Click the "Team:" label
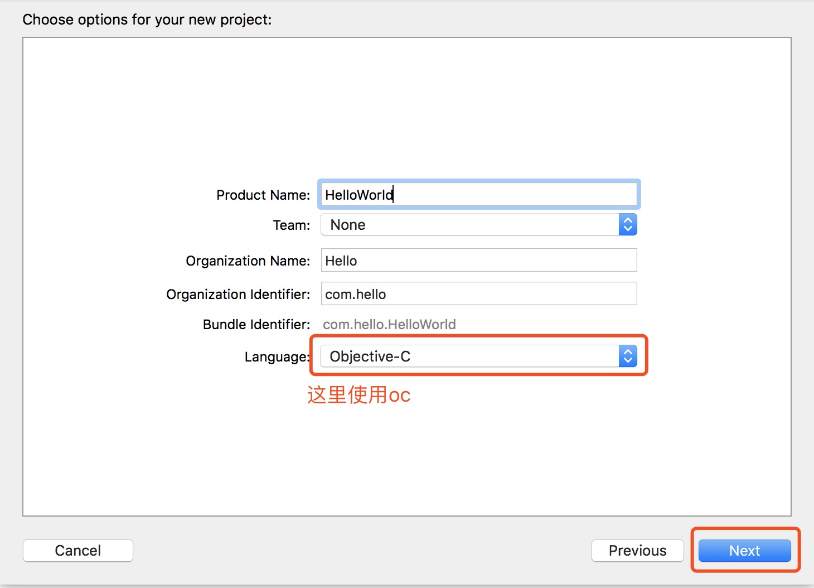The image size is (814, 588). tap(291, 225)
